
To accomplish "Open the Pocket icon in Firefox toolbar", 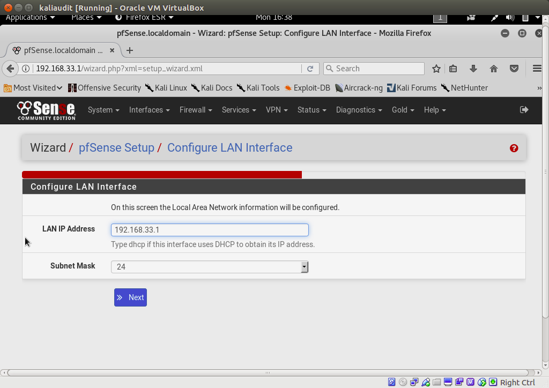I will click(x=514, y=69).
